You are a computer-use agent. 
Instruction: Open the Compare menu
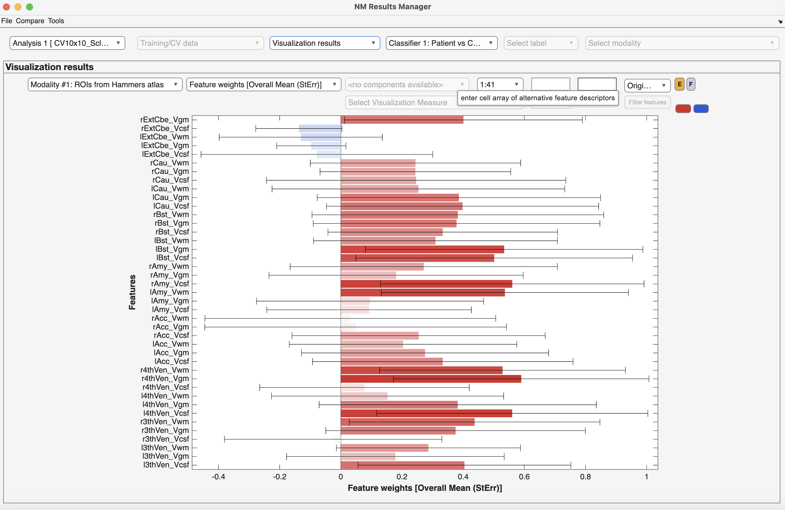pos(30,21)
